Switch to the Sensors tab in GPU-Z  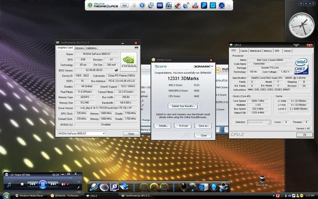pos(79,48)
